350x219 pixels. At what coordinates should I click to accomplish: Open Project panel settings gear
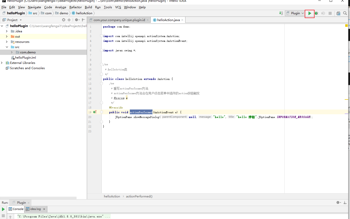77,20
